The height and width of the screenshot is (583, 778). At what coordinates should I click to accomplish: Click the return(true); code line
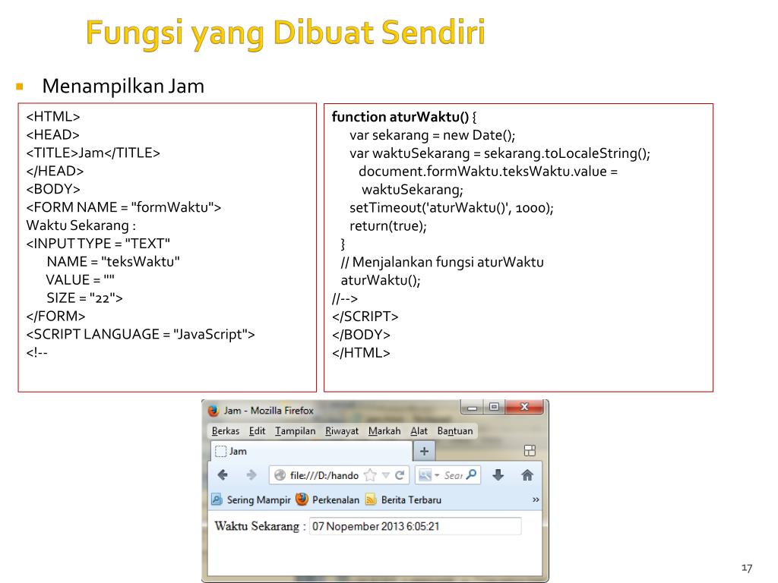click(388, 226)
